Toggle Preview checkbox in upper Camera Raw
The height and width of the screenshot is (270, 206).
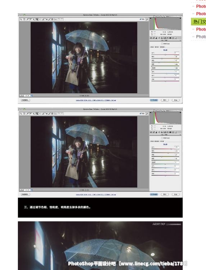click(x=141, y=19)
